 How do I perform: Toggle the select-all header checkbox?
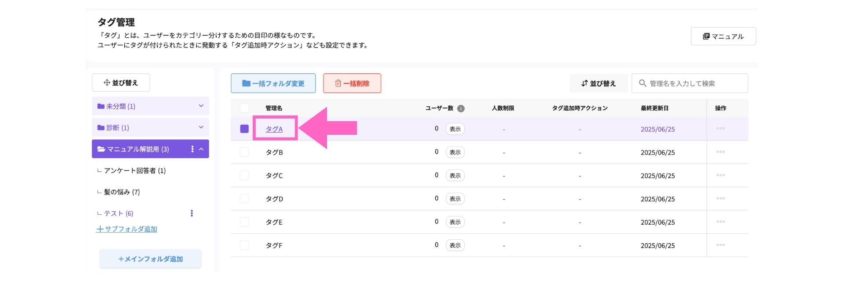click(x=244, y=108)
